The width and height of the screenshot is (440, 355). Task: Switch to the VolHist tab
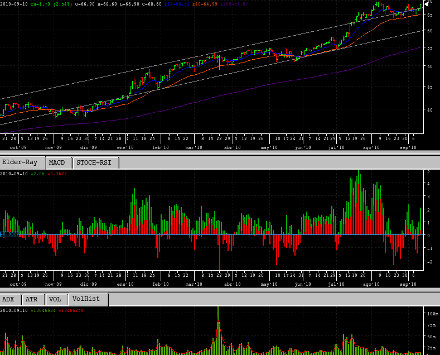(88, 299)
